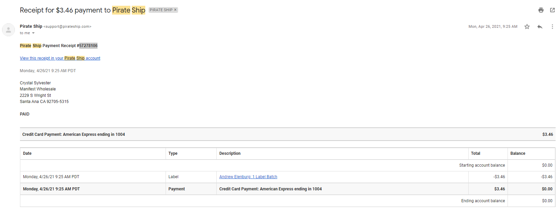Open the 'Andrew Elenburg: 1 Label Batch' link
558x210 pixels.
pos(248,177)
